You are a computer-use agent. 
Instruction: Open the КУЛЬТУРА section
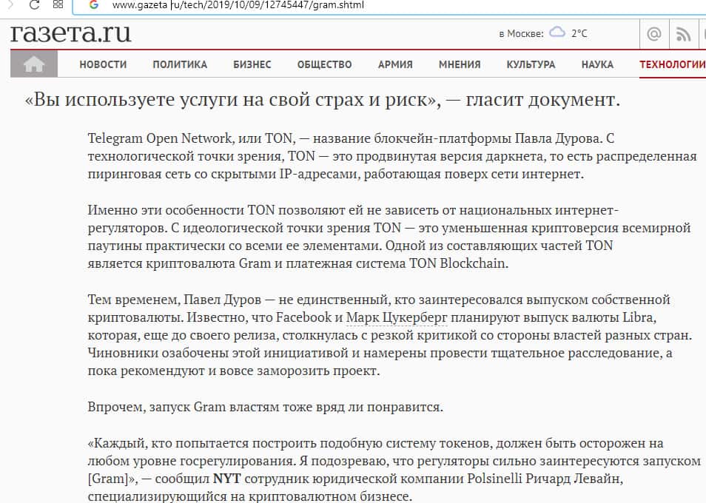(x=531, y=64)
